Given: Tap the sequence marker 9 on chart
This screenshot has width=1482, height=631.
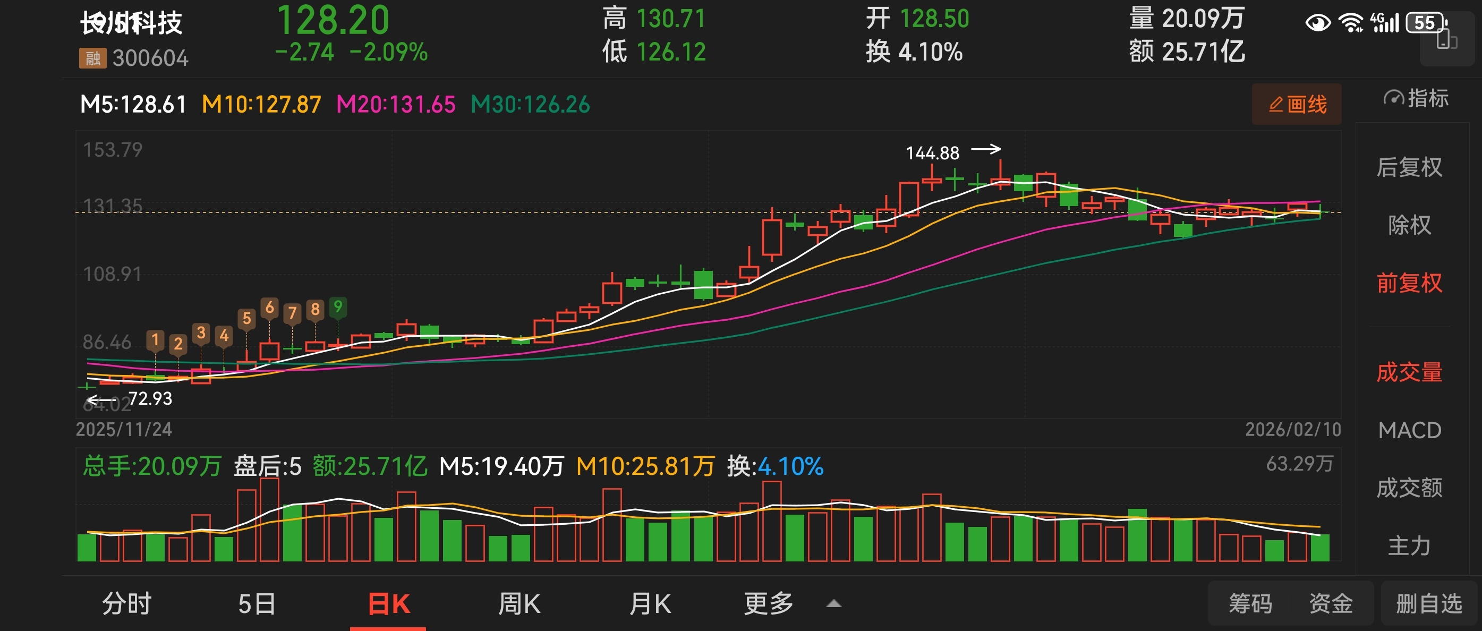Looking at the screenshot, I should coord(338,306).
